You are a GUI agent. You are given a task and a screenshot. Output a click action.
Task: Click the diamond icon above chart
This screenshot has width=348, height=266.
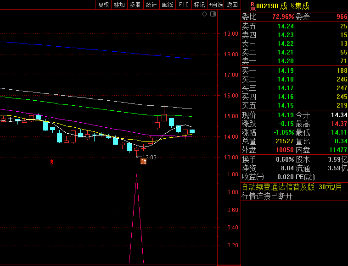click(x=205, y=14)
